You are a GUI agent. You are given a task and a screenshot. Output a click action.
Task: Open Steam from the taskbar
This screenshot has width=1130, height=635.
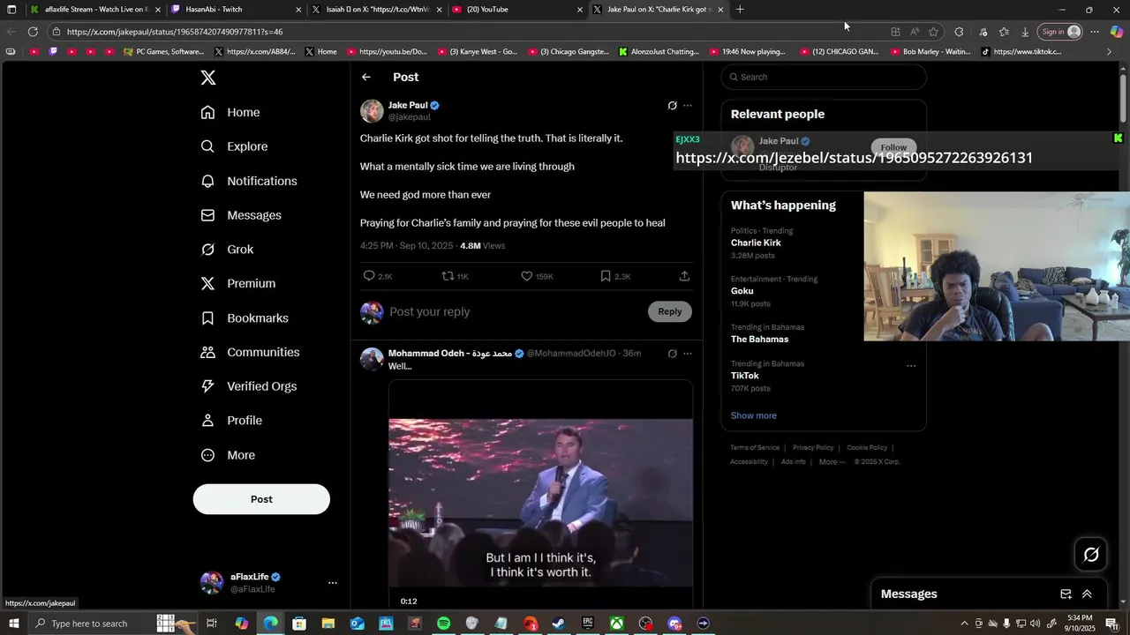(559, 624)
